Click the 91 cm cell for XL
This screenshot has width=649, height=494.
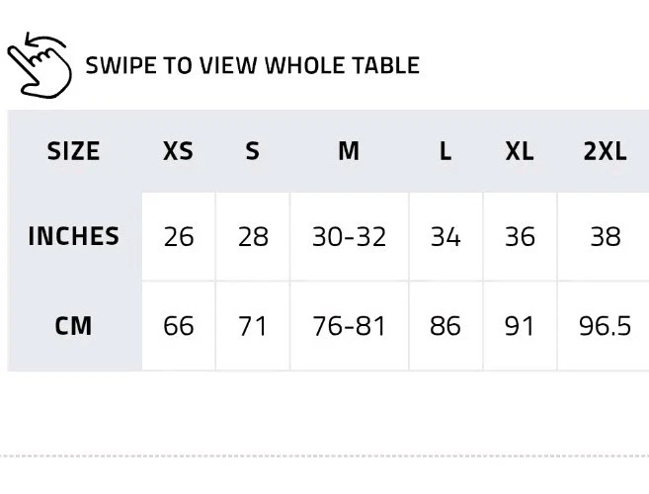pos(520,326)
